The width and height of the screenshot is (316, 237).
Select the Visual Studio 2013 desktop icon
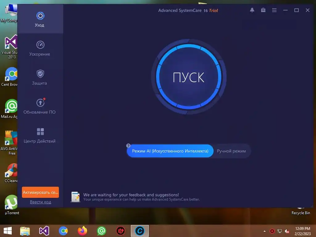[x=9, y=47]
